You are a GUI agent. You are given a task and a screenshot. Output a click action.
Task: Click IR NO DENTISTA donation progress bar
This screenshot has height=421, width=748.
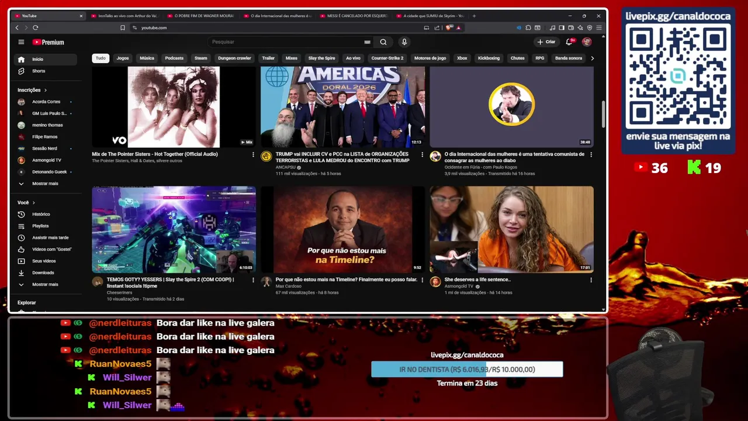467,370
